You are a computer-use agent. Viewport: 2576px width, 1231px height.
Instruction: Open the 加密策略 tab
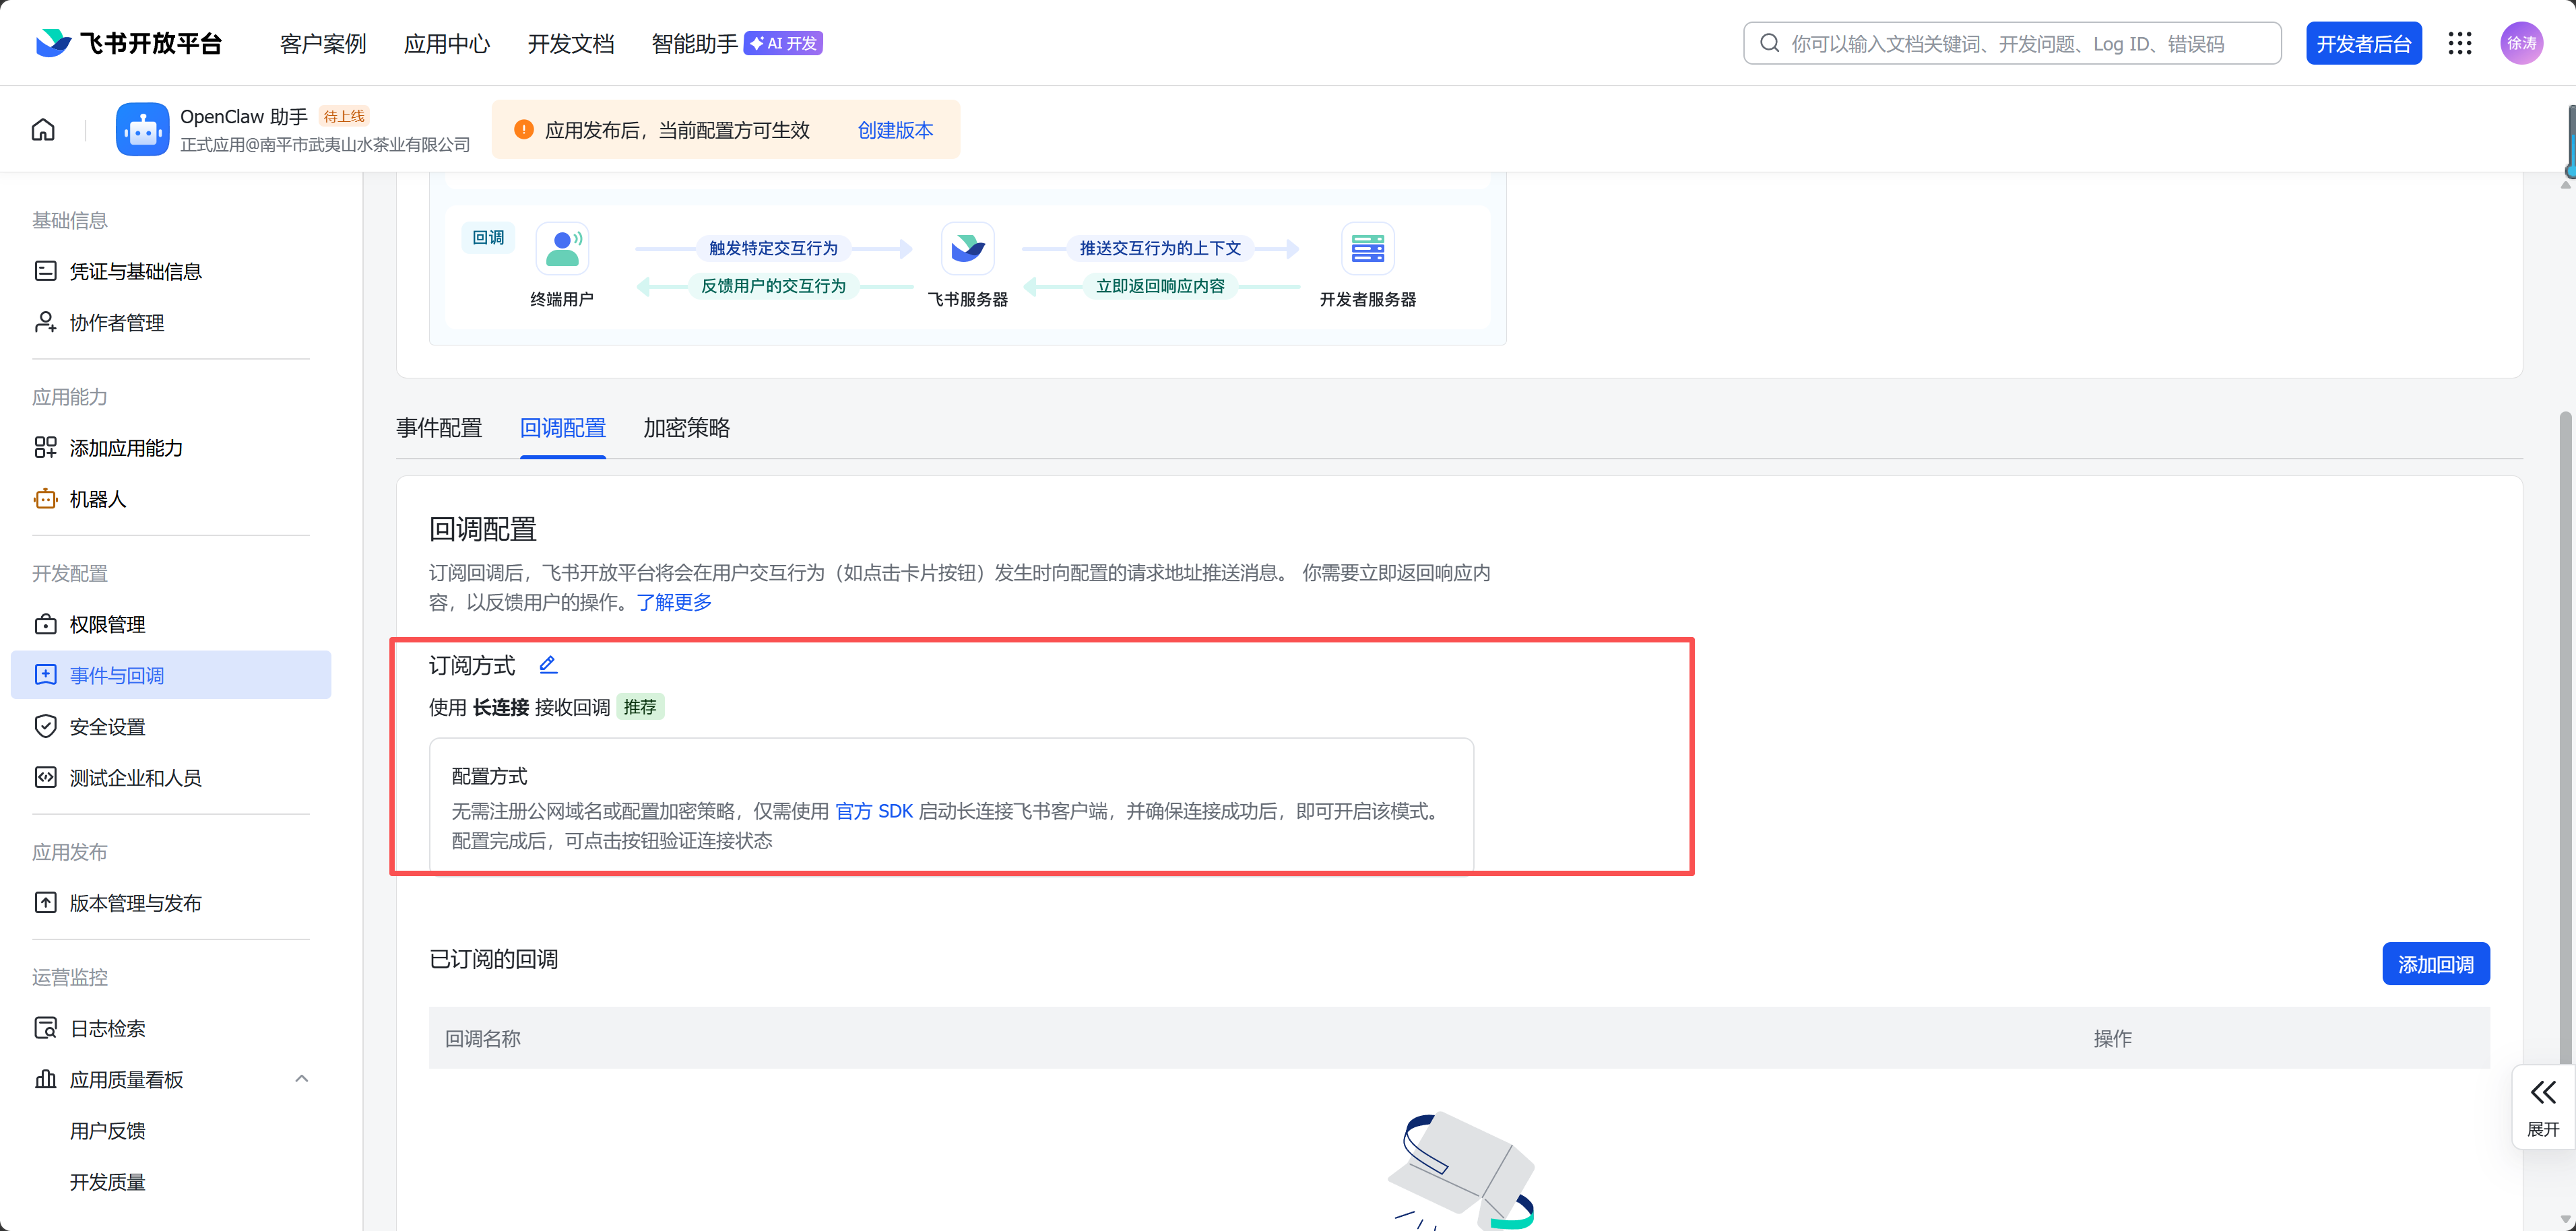686,428
